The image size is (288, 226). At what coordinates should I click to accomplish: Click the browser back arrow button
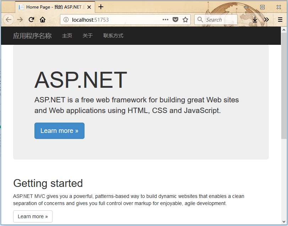(9, 20)
